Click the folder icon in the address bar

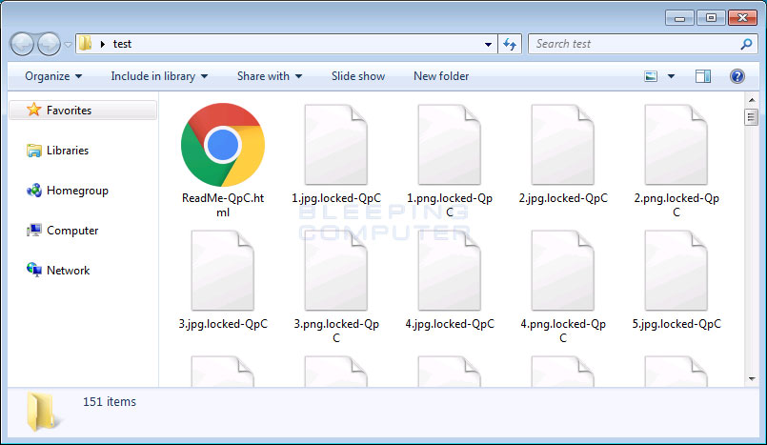[85, 44]
